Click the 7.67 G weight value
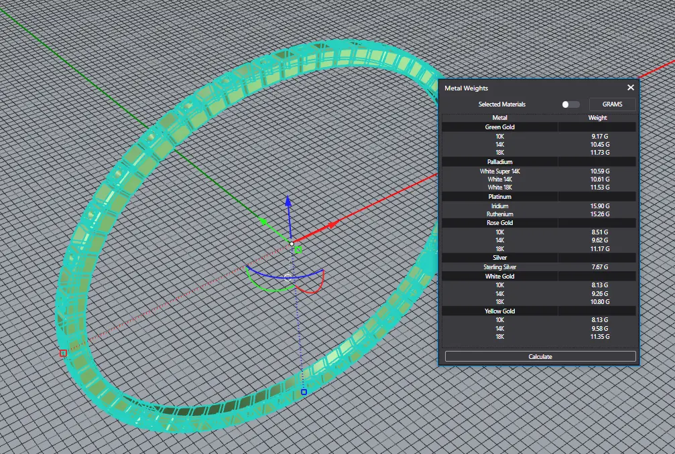The image size is (675, 454). (600, 267)
